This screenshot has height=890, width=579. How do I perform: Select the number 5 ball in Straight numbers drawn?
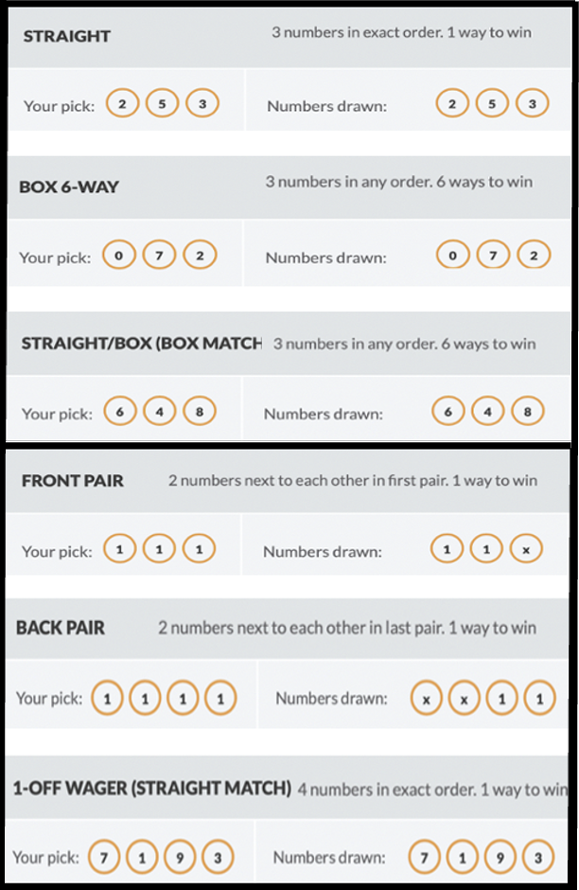click(492, 104)
